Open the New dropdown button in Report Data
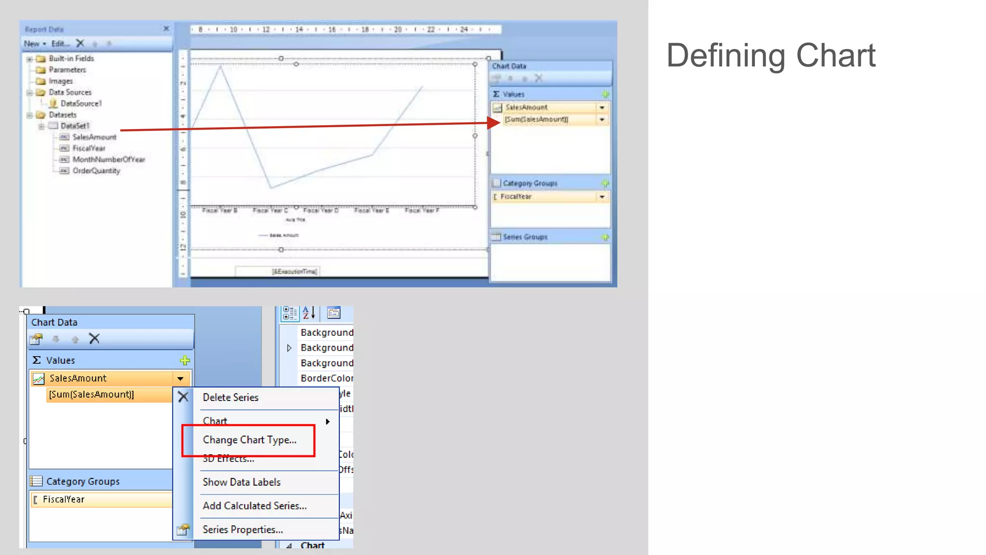The height and width of the screenshot is (555, 986). [x=35, y=43]
